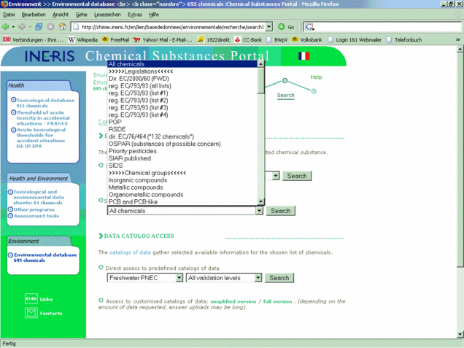
Task: Open the FreeMail bookmark
Action: point(115,39)
